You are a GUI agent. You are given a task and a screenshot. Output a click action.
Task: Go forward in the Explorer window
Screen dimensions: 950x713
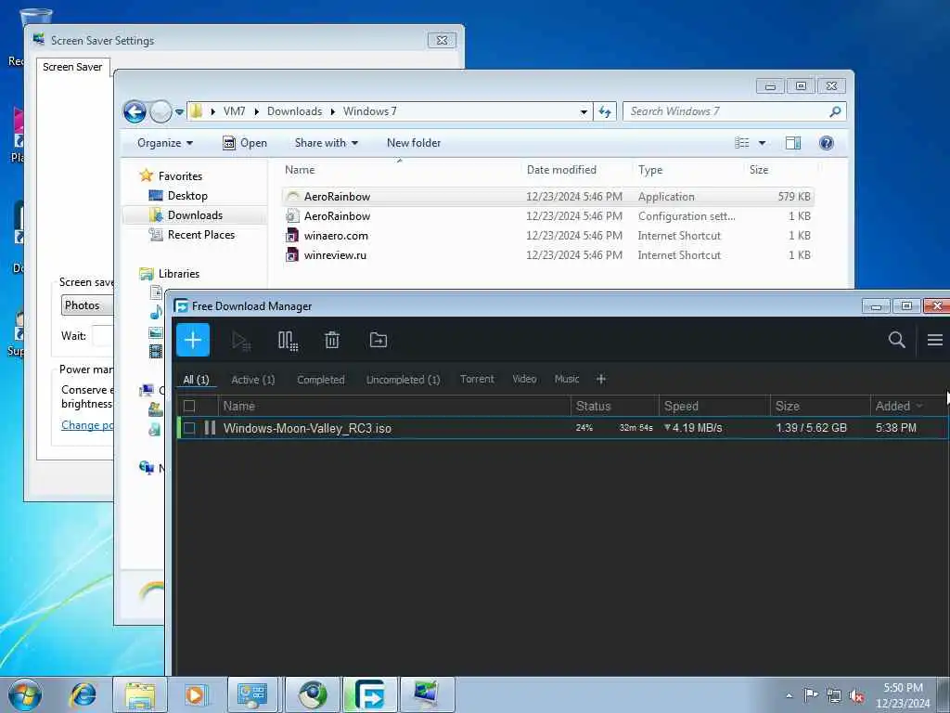pos(160,111)
